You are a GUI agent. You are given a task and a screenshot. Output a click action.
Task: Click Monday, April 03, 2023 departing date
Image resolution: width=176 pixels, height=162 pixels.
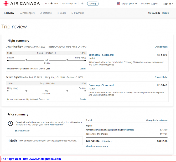click(34, 47)
